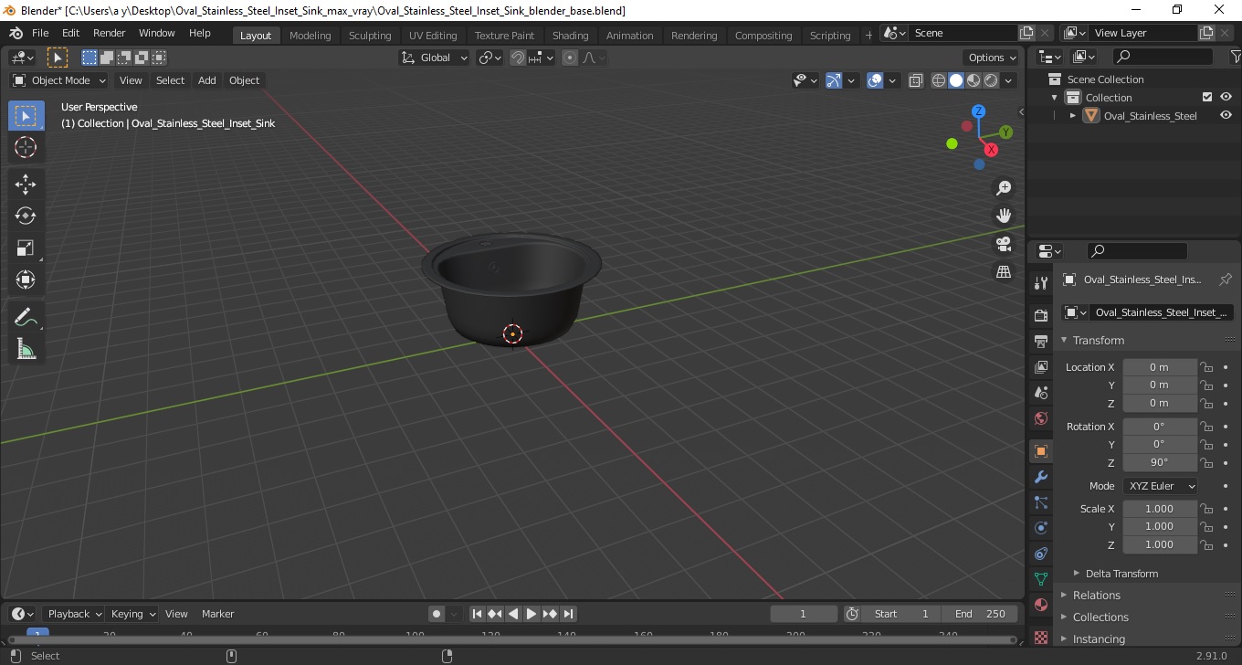Screen dimensions: 1242x665
Task: Hide Oval_Stainless_Steel object with eye icon
Action: [1226, 116]
